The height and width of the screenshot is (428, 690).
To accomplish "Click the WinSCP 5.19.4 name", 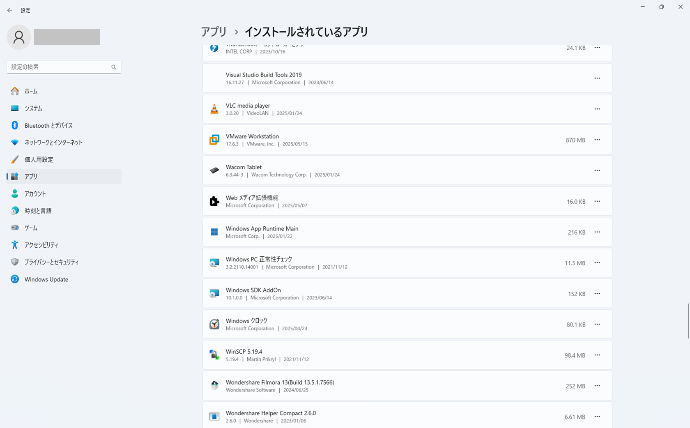I will point(244,352).
